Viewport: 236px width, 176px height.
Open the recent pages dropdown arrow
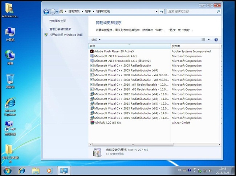click(57, 12)
